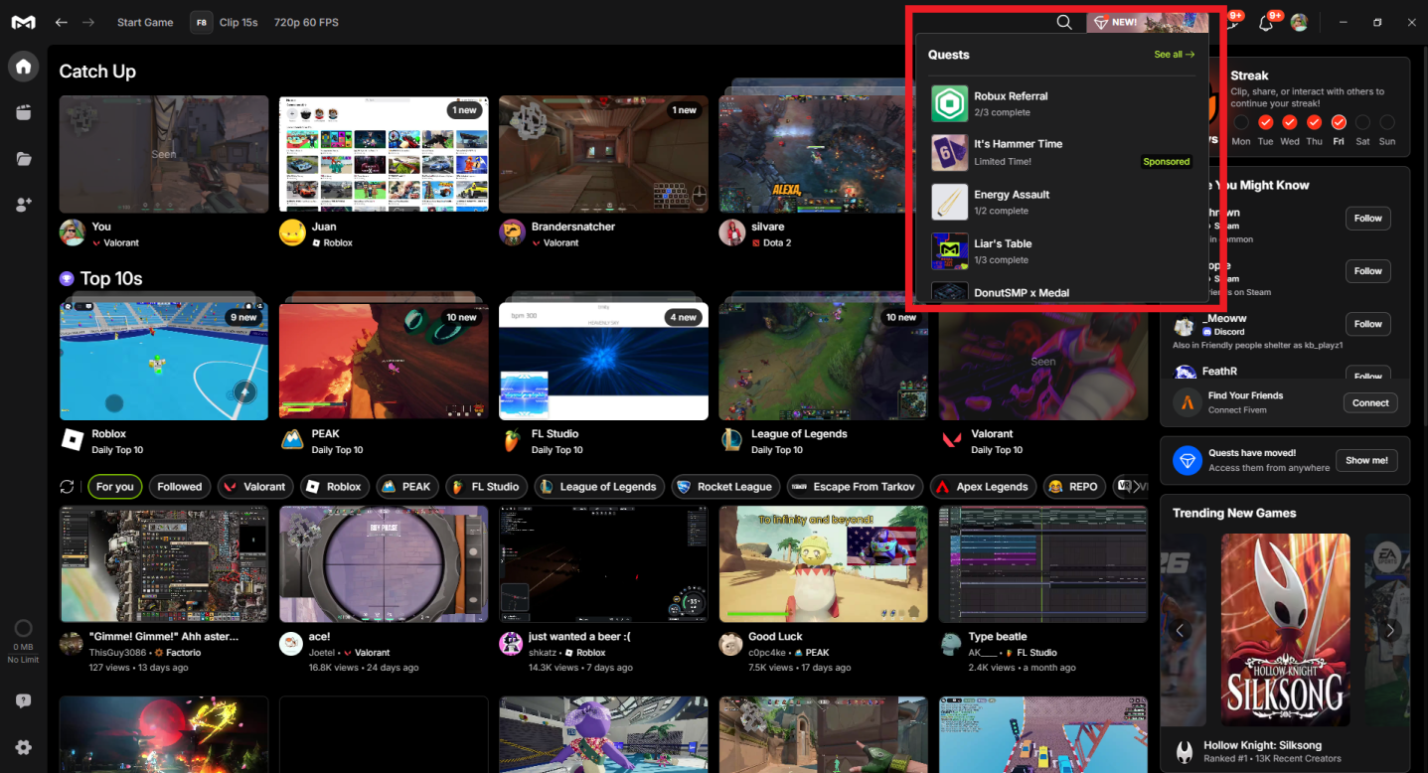This screenshot has height=773, width=1428.
Task: Click the Energy Assault quest icon
Action: click(x=949, y=202)
